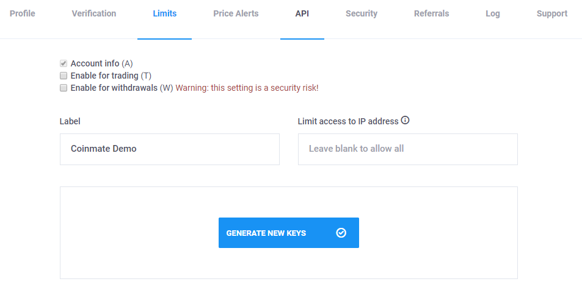Click the Generate New Keys button
582x287 pixels.
point(289,233)
